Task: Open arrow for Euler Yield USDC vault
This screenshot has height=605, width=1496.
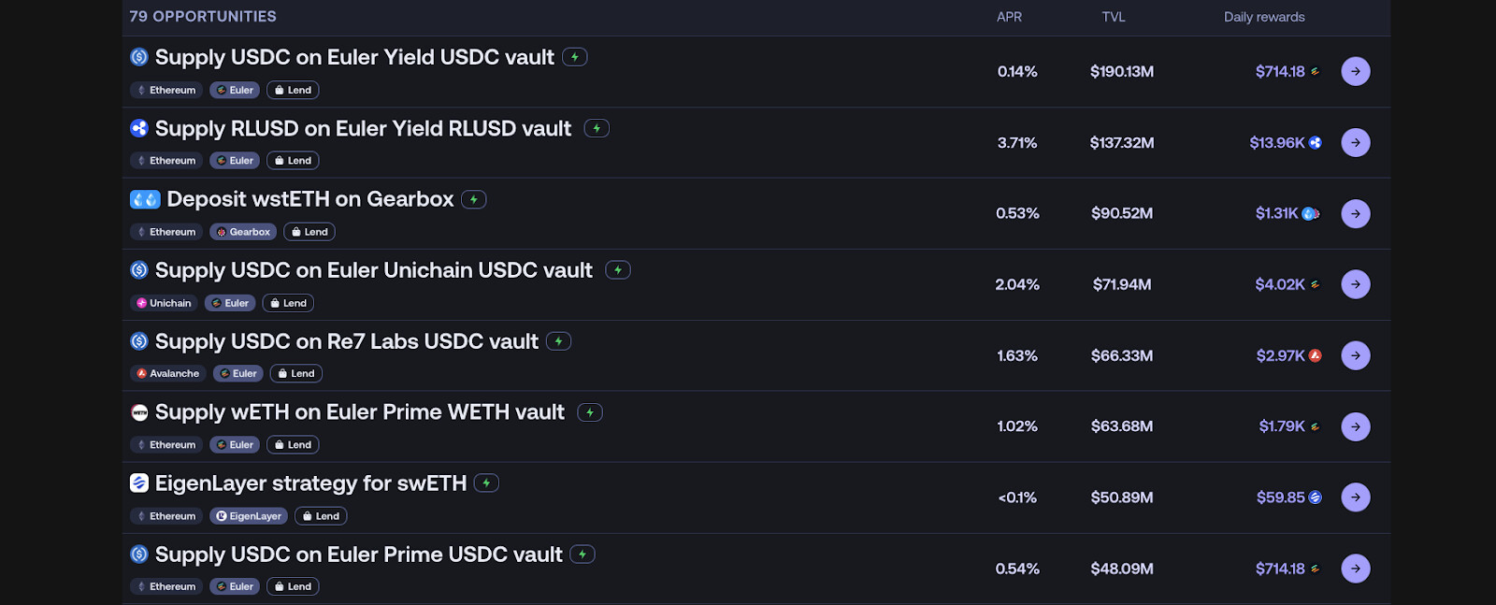Action: [x=1356, y=71]
